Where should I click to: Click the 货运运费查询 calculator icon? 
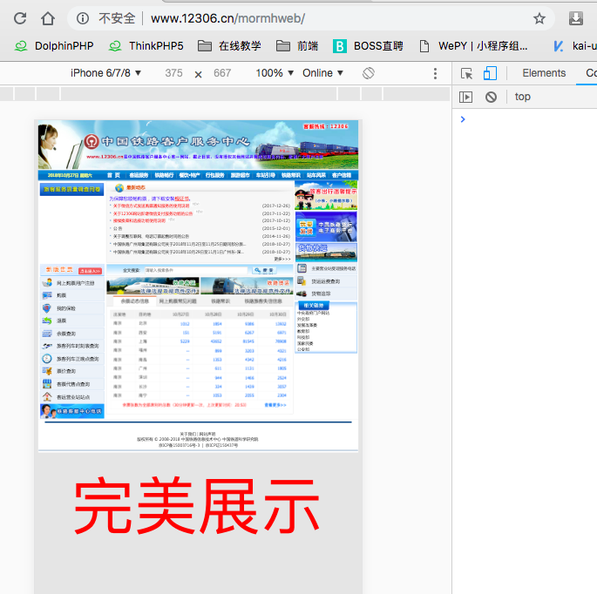click(302, 280)
